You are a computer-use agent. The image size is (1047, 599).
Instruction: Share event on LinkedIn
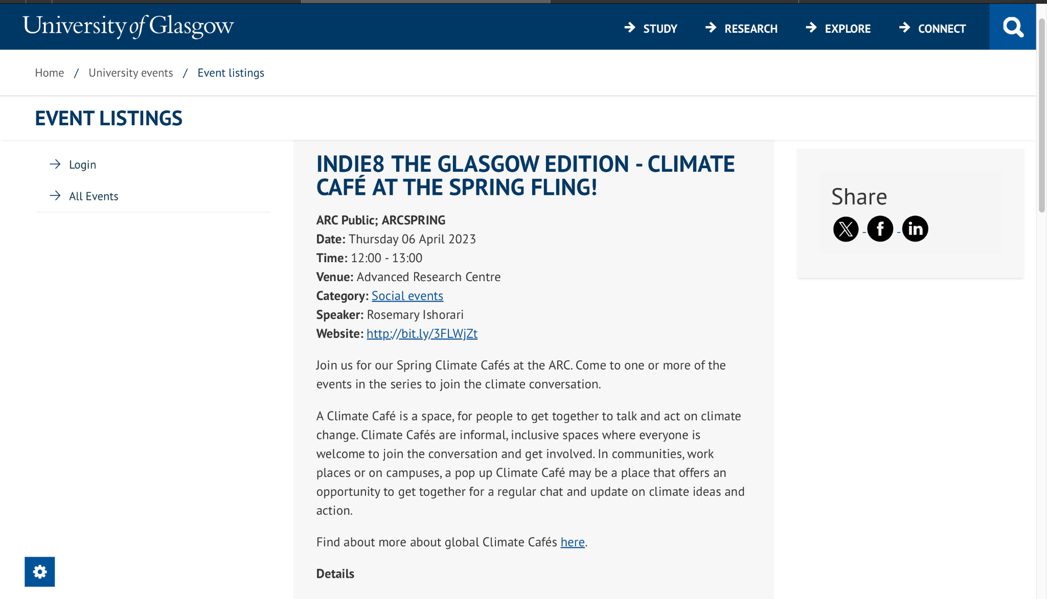[x=915, y=229]
